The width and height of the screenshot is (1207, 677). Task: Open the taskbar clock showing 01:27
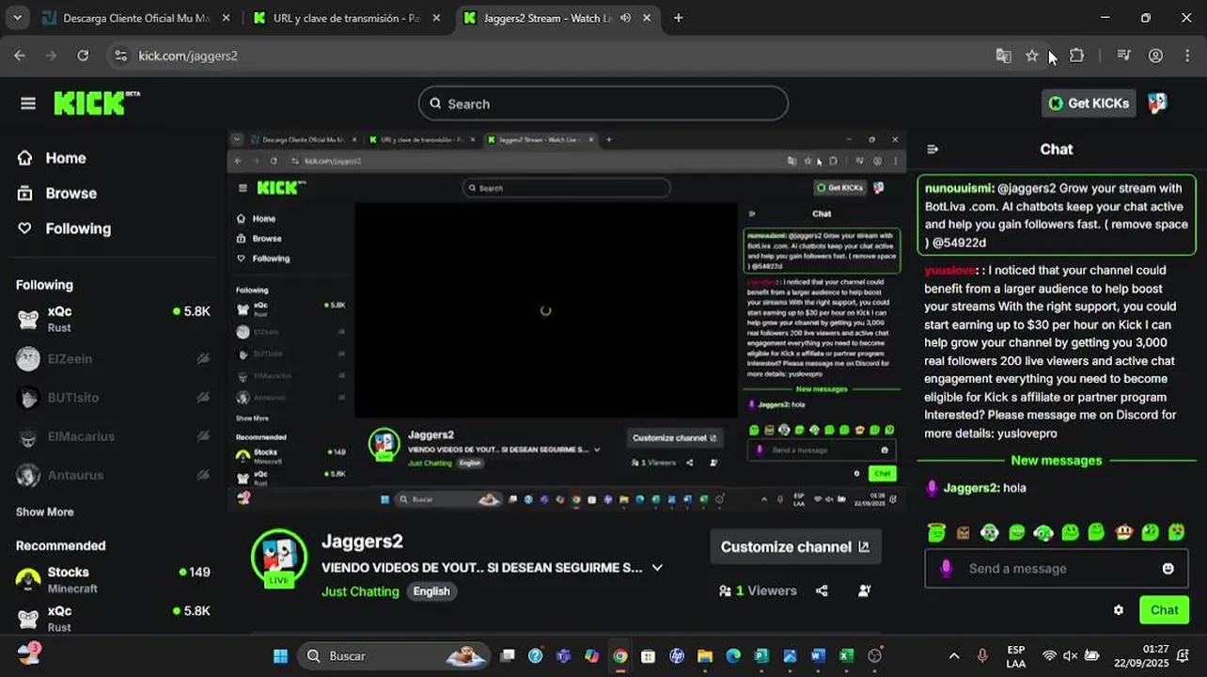tap(1141, 655)
